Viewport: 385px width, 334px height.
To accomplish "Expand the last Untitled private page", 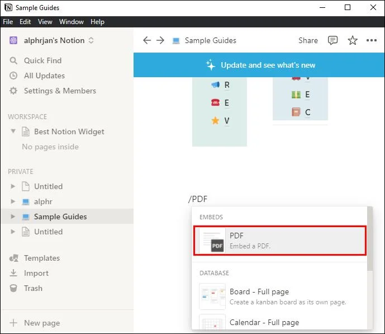I will pos(13,232).
